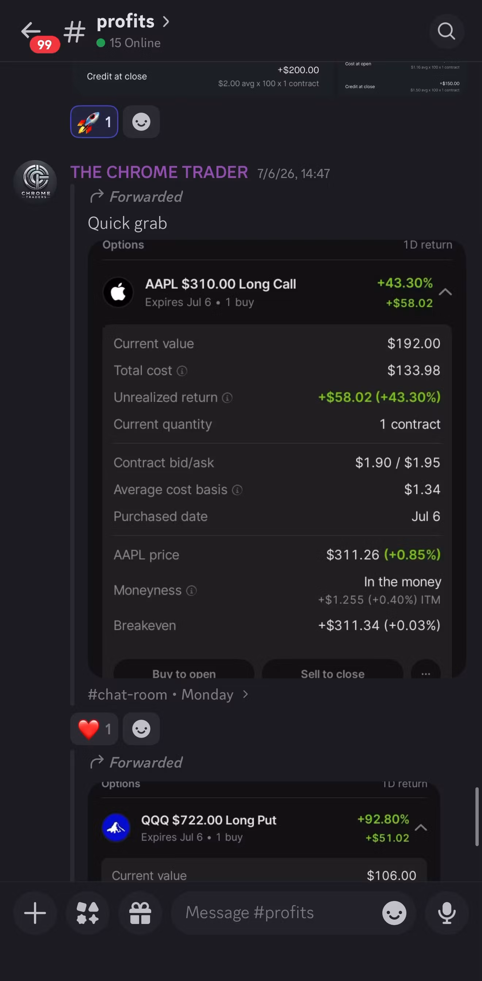Collapse QQQ Long Put chevron
Image resolution: width=482 pixels, height=981 pixels.
click(x=420, y=827)
